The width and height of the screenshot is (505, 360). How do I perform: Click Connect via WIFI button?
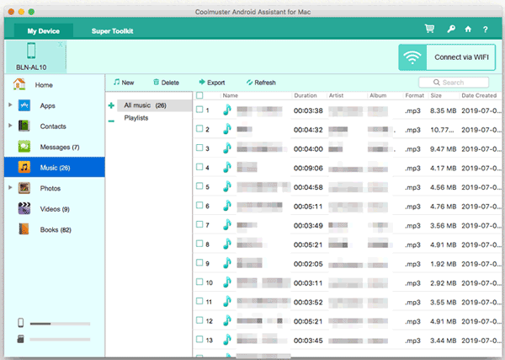(x=447, y=57)
